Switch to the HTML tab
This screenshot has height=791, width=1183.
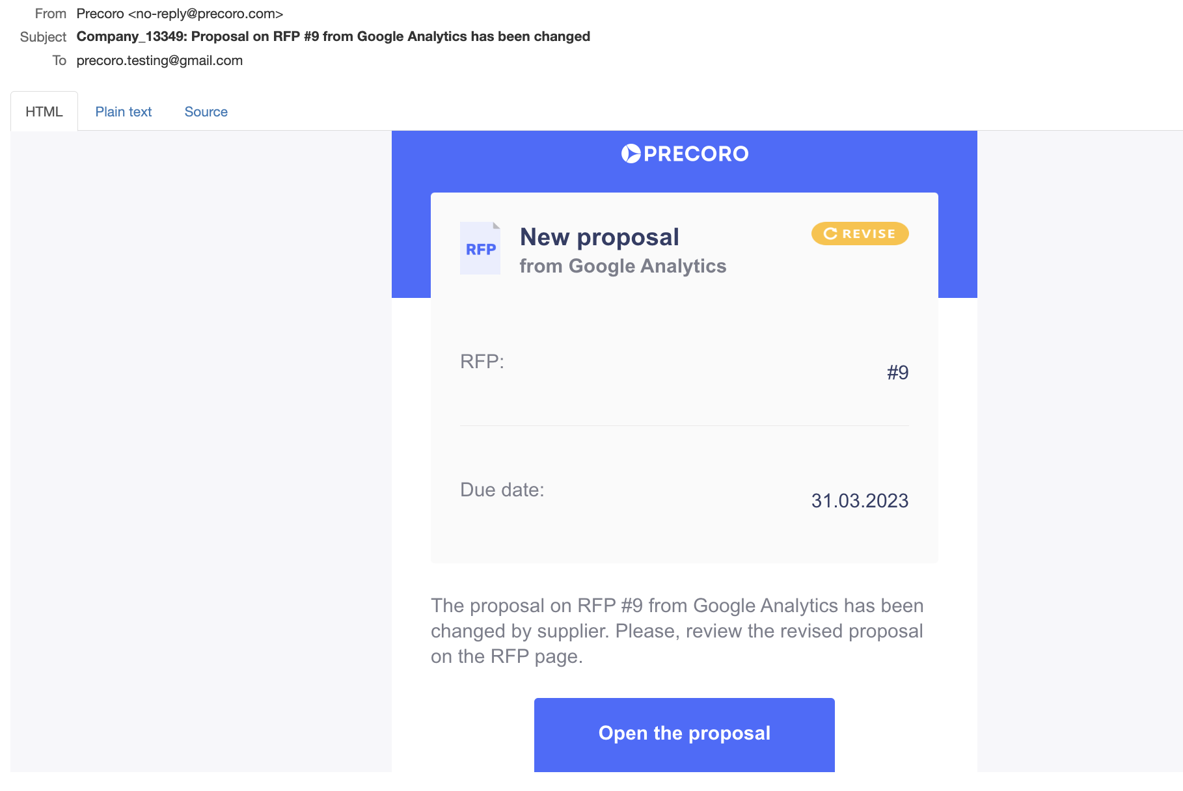coord(44,112)
